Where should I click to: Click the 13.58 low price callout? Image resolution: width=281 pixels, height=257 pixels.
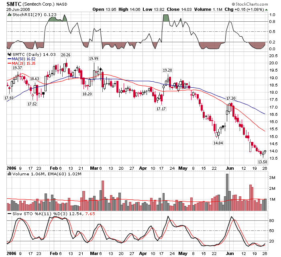tap(263, 162)
